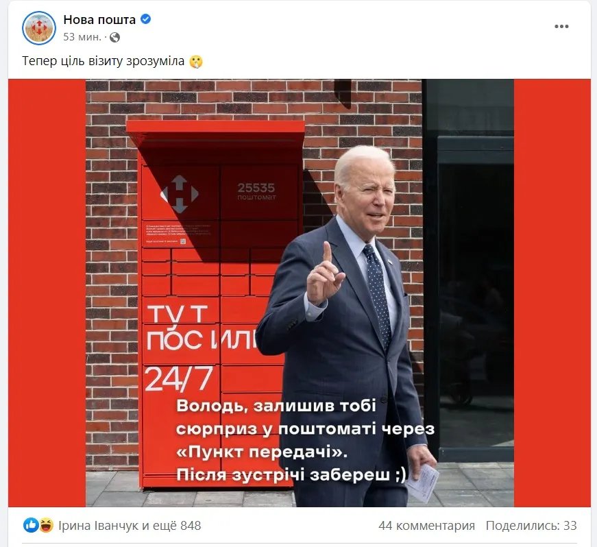Click the blue verified badge
The width and height of the screenshot is (597, 547).
[146, 19]
